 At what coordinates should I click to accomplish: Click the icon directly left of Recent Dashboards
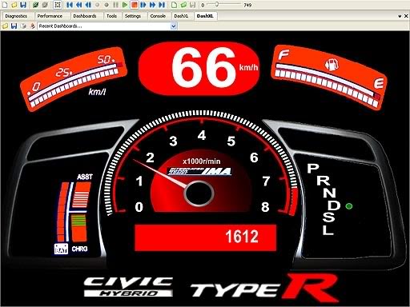pos(33,26)
